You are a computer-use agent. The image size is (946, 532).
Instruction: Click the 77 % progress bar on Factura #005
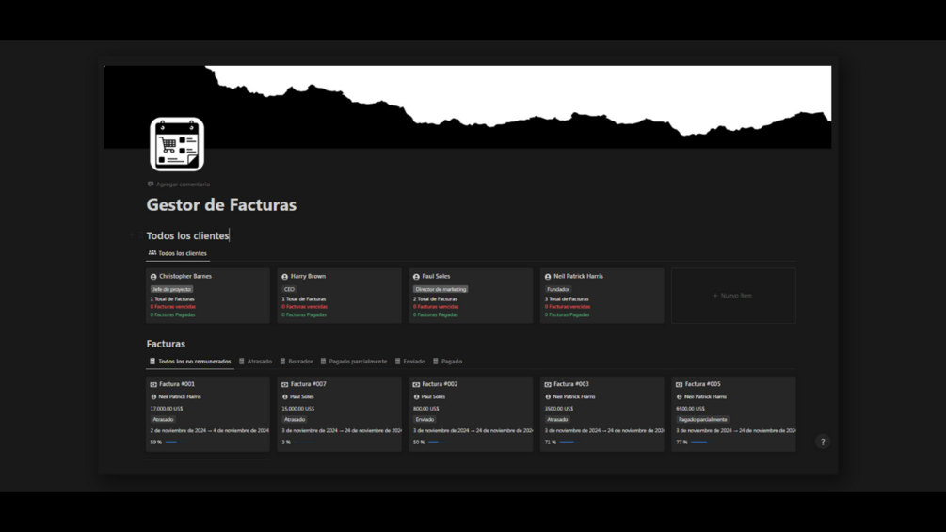701,443
